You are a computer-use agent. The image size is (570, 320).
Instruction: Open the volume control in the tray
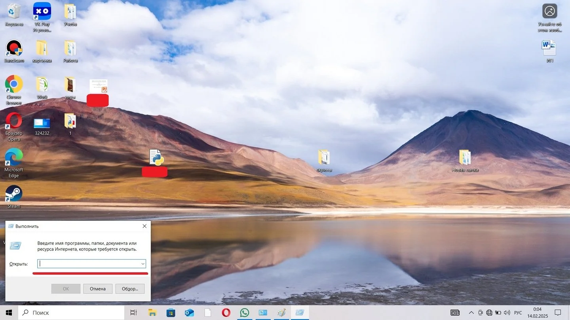click(x=507, y=312)
